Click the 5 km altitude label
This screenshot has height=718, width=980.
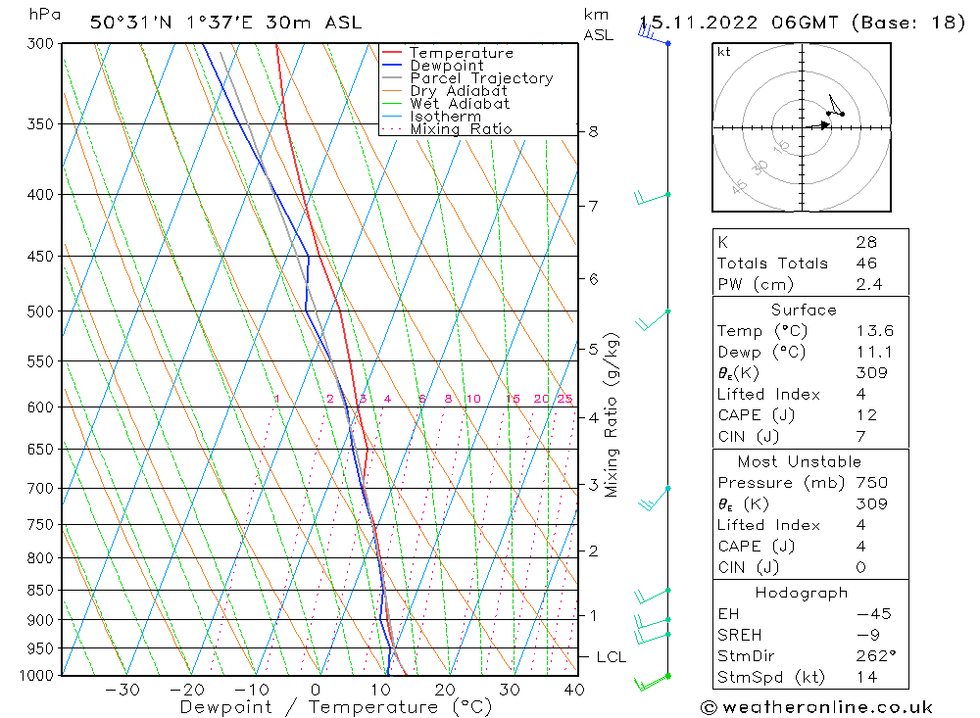pos(593,350)
